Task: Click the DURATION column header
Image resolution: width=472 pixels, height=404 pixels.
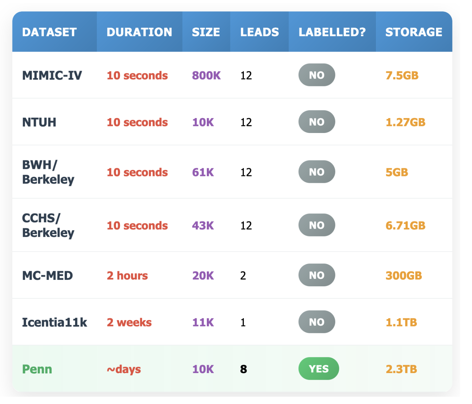Action: [139, 32]
